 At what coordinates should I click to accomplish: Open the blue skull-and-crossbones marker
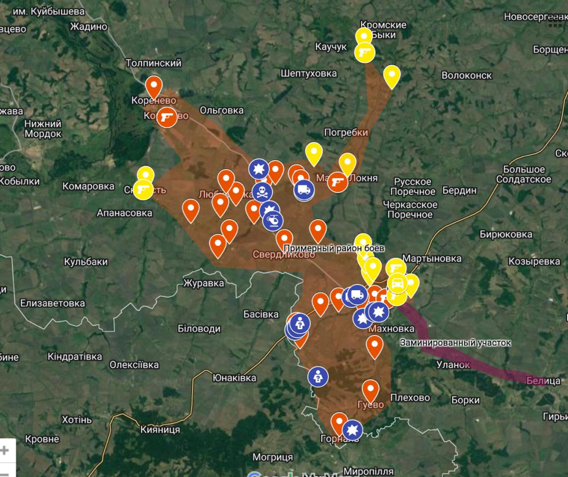point(262,192)
